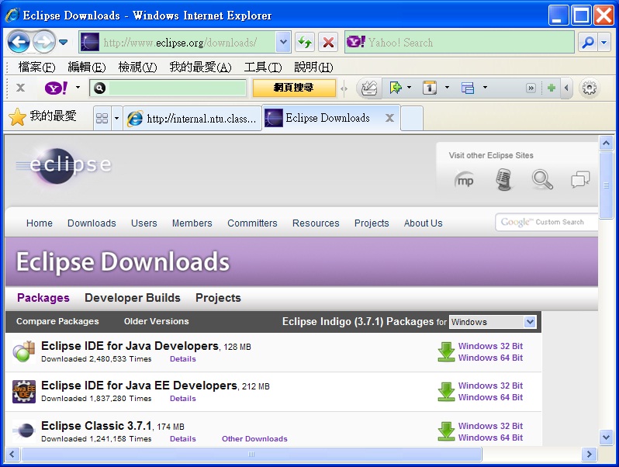Click Java EE Developers green download arrow
Image resolution: width=619 pixels, height=467 pixels.
pos(446,391)
